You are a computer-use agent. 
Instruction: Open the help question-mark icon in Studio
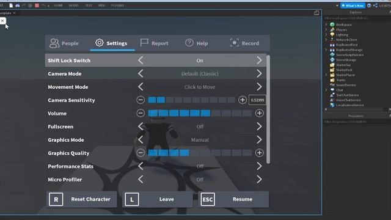click(x=369, y=5)
